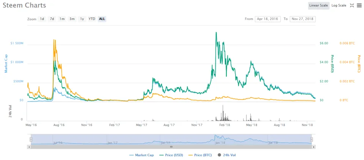Click the 0.006 BTC axis label
Screen dimensions: 364x160
point(347,43)
